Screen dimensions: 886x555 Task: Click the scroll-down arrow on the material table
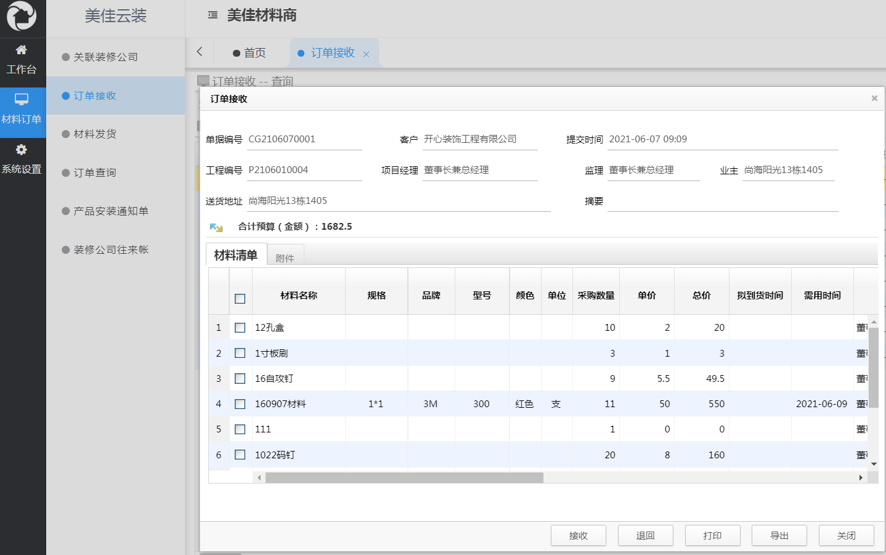874,463
